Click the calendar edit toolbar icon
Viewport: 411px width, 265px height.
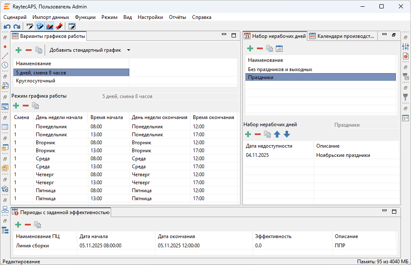[x=72, y=26]
